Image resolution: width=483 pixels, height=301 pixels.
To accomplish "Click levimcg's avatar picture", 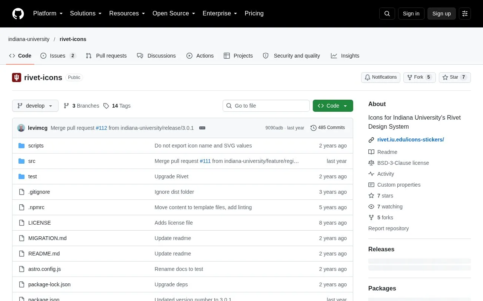I will pyautogui.click(x=21, y=128).
